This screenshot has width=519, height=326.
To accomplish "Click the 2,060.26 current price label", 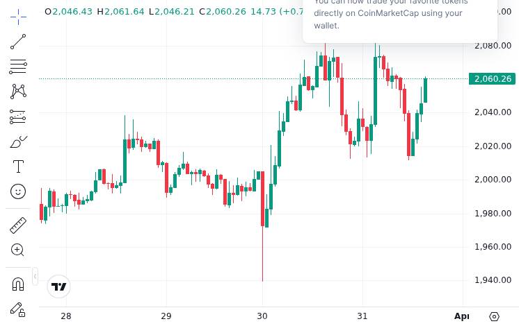I will click(x=493, y=79).
